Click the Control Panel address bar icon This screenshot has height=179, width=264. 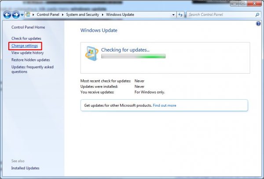pyautogui.click(x=28, y=15)
